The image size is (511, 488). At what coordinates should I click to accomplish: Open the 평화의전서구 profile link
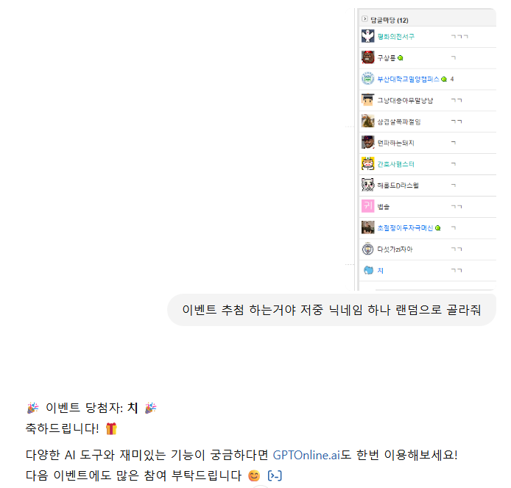(x=395, y=37)
